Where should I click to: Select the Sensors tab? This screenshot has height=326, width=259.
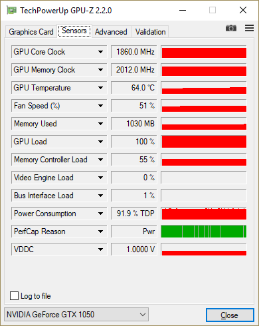(x=74, y=31)
